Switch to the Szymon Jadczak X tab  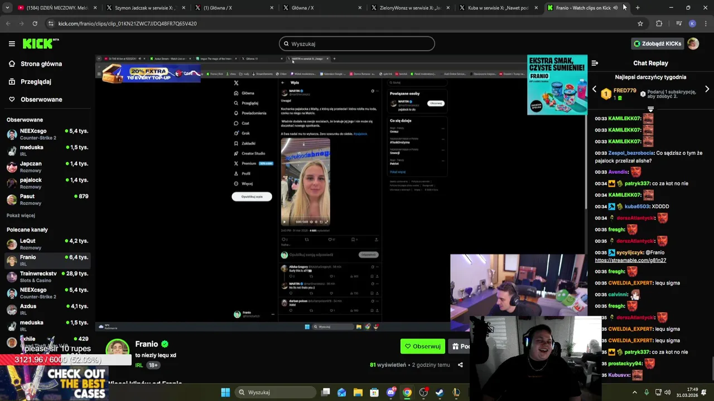pyautogui.click(x=146, y=8)
